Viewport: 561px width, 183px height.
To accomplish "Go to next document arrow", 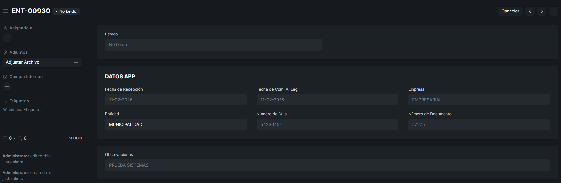I will [542, 11].
